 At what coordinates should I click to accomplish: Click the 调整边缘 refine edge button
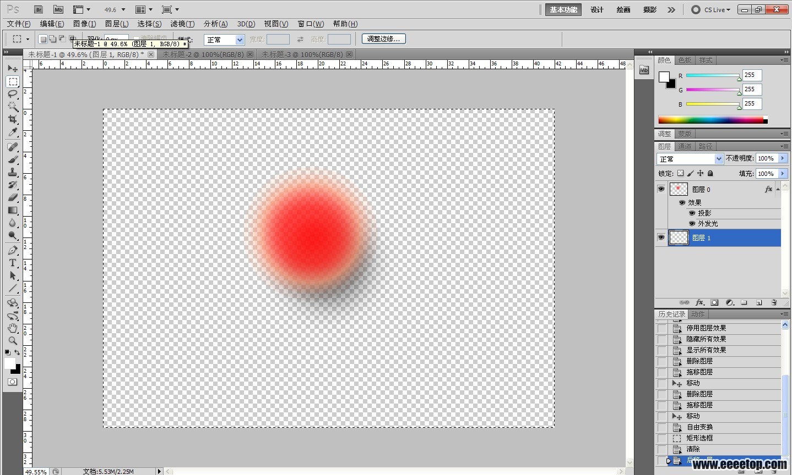[384, 39]
